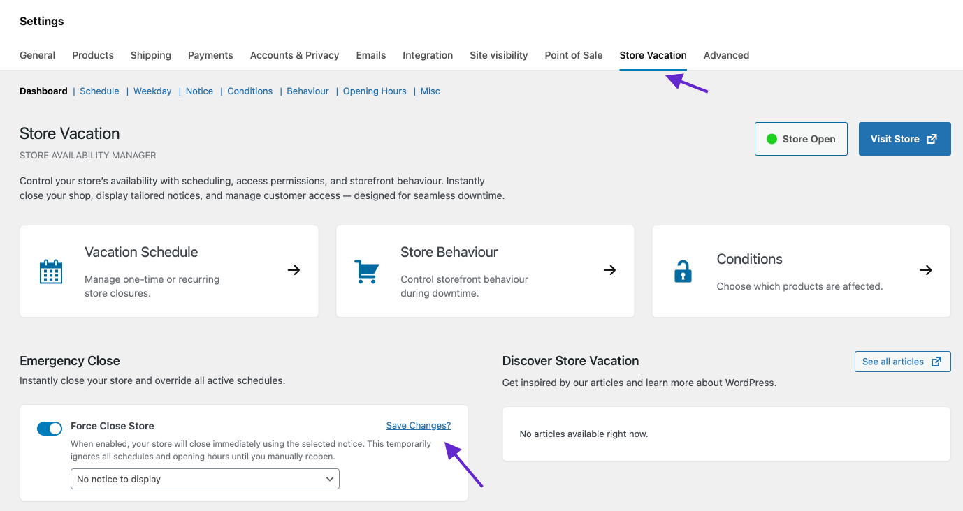Toggle the Force Close Store switch
The image size is (963, 511).
point(50,429)
